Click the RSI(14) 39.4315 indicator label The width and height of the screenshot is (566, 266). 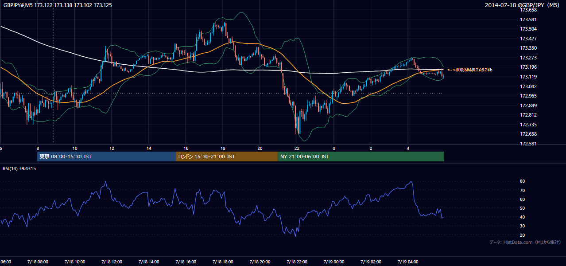19,168
